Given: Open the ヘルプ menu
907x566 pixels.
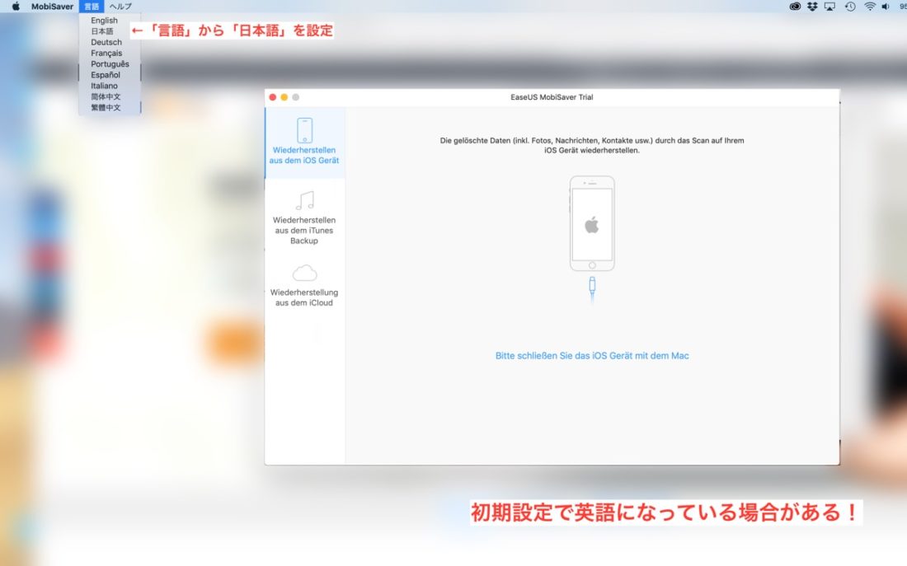Looking at the screenshot, I should click(120, 7).
